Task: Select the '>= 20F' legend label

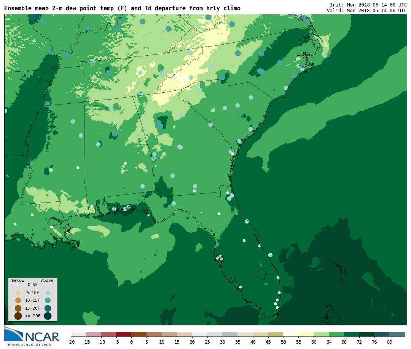Action: [x=33, y=316]
